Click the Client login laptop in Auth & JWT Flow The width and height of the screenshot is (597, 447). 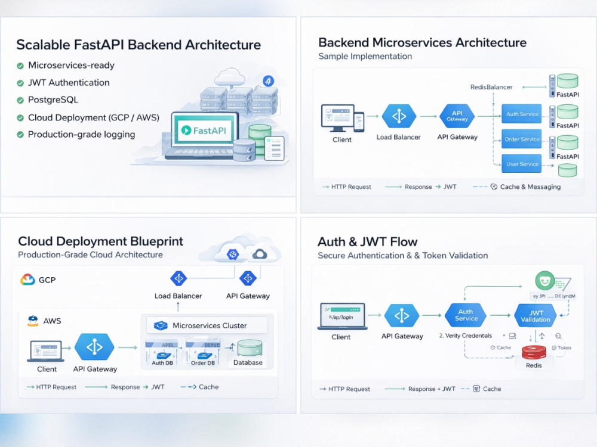pos(342,316)
